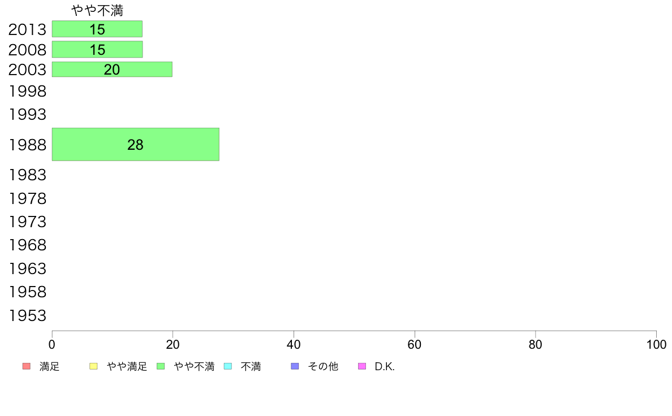Screen dimensions: 672x416
Task: Click the 1973 year label
Action: (27, 222)
